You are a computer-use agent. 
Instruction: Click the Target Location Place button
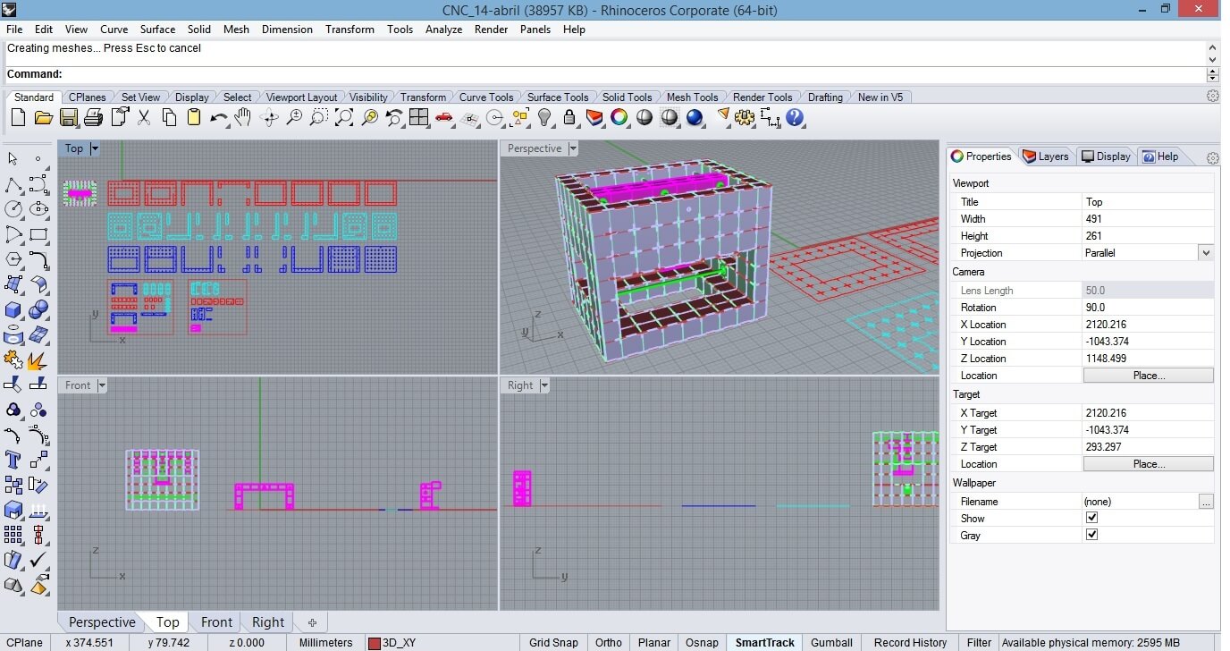(1149, 464)
